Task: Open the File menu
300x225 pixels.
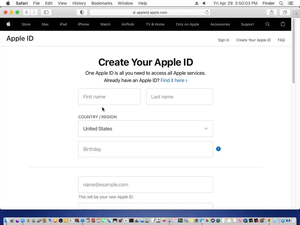Action: point(36,3)
